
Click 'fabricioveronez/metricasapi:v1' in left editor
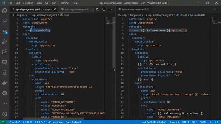point(69,87)
